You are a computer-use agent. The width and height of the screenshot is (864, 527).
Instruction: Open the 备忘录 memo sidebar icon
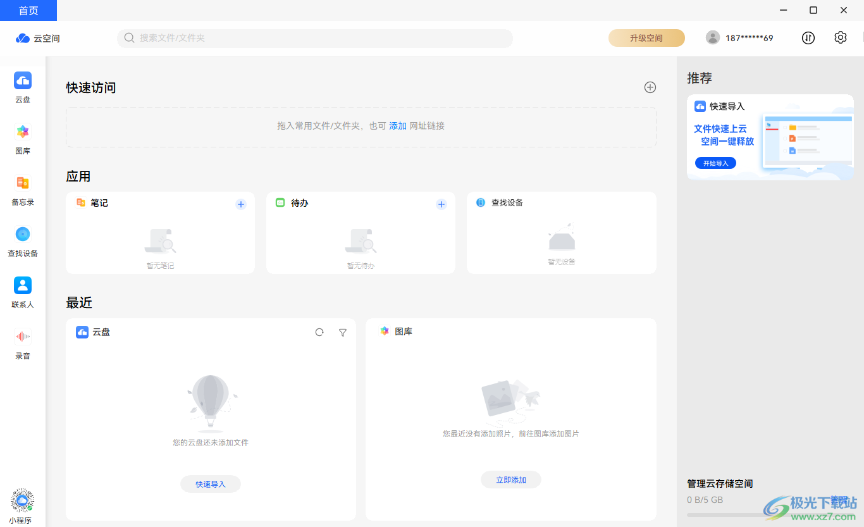pos(23,183)
